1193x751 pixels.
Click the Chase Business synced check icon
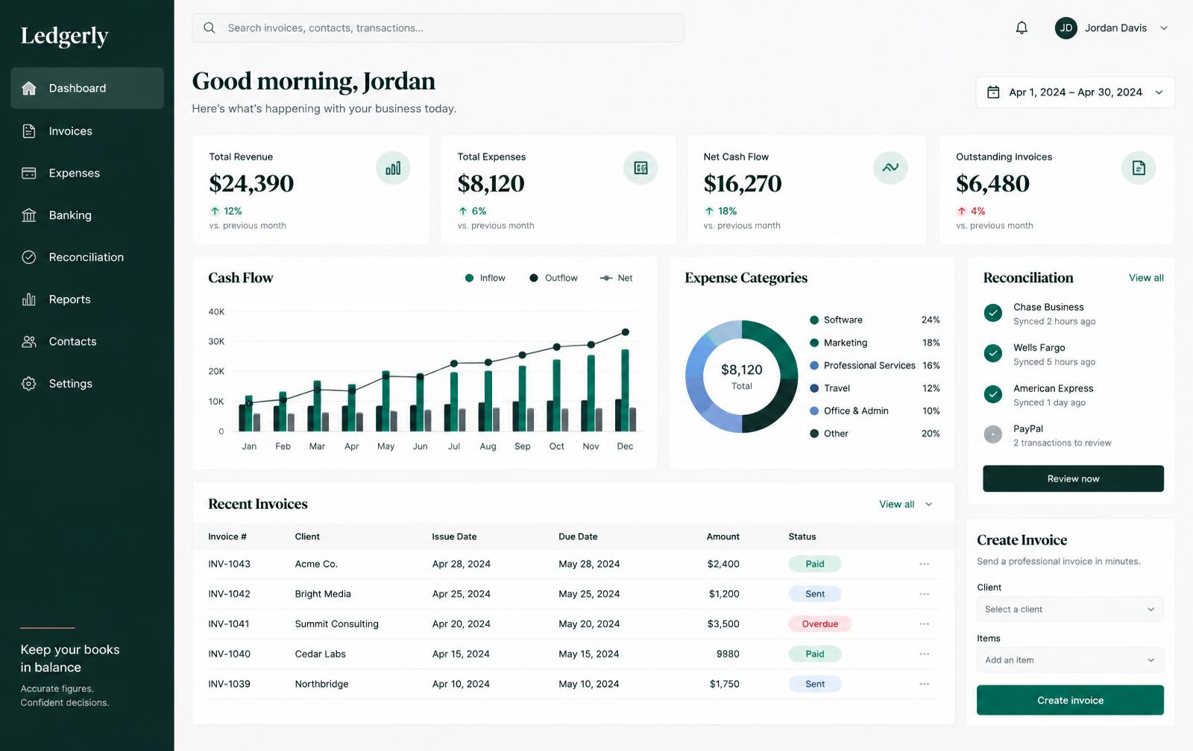point(993,313)
